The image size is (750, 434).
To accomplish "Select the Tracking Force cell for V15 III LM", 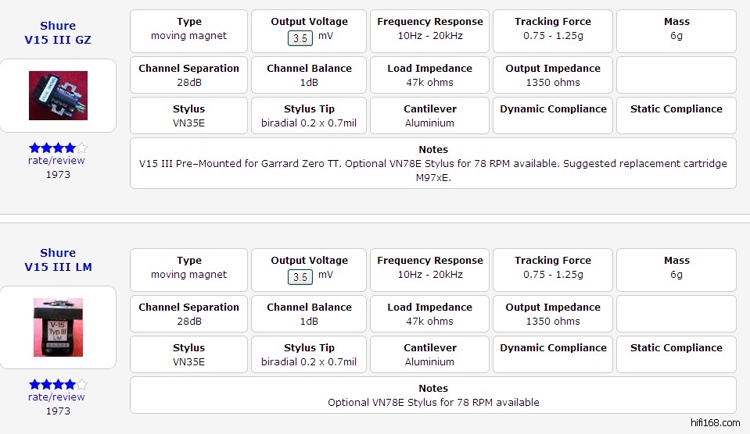I will point(553,268).
